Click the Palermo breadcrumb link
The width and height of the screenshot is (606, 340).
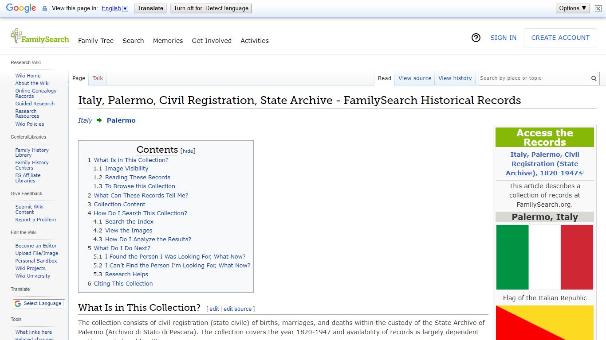pos(121,120)
